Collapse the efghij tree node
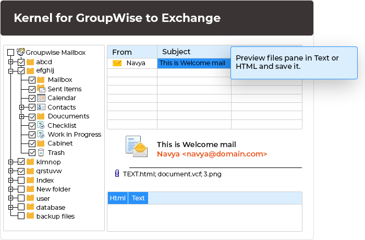Screen dimensions: 365x240 [10, 71]
